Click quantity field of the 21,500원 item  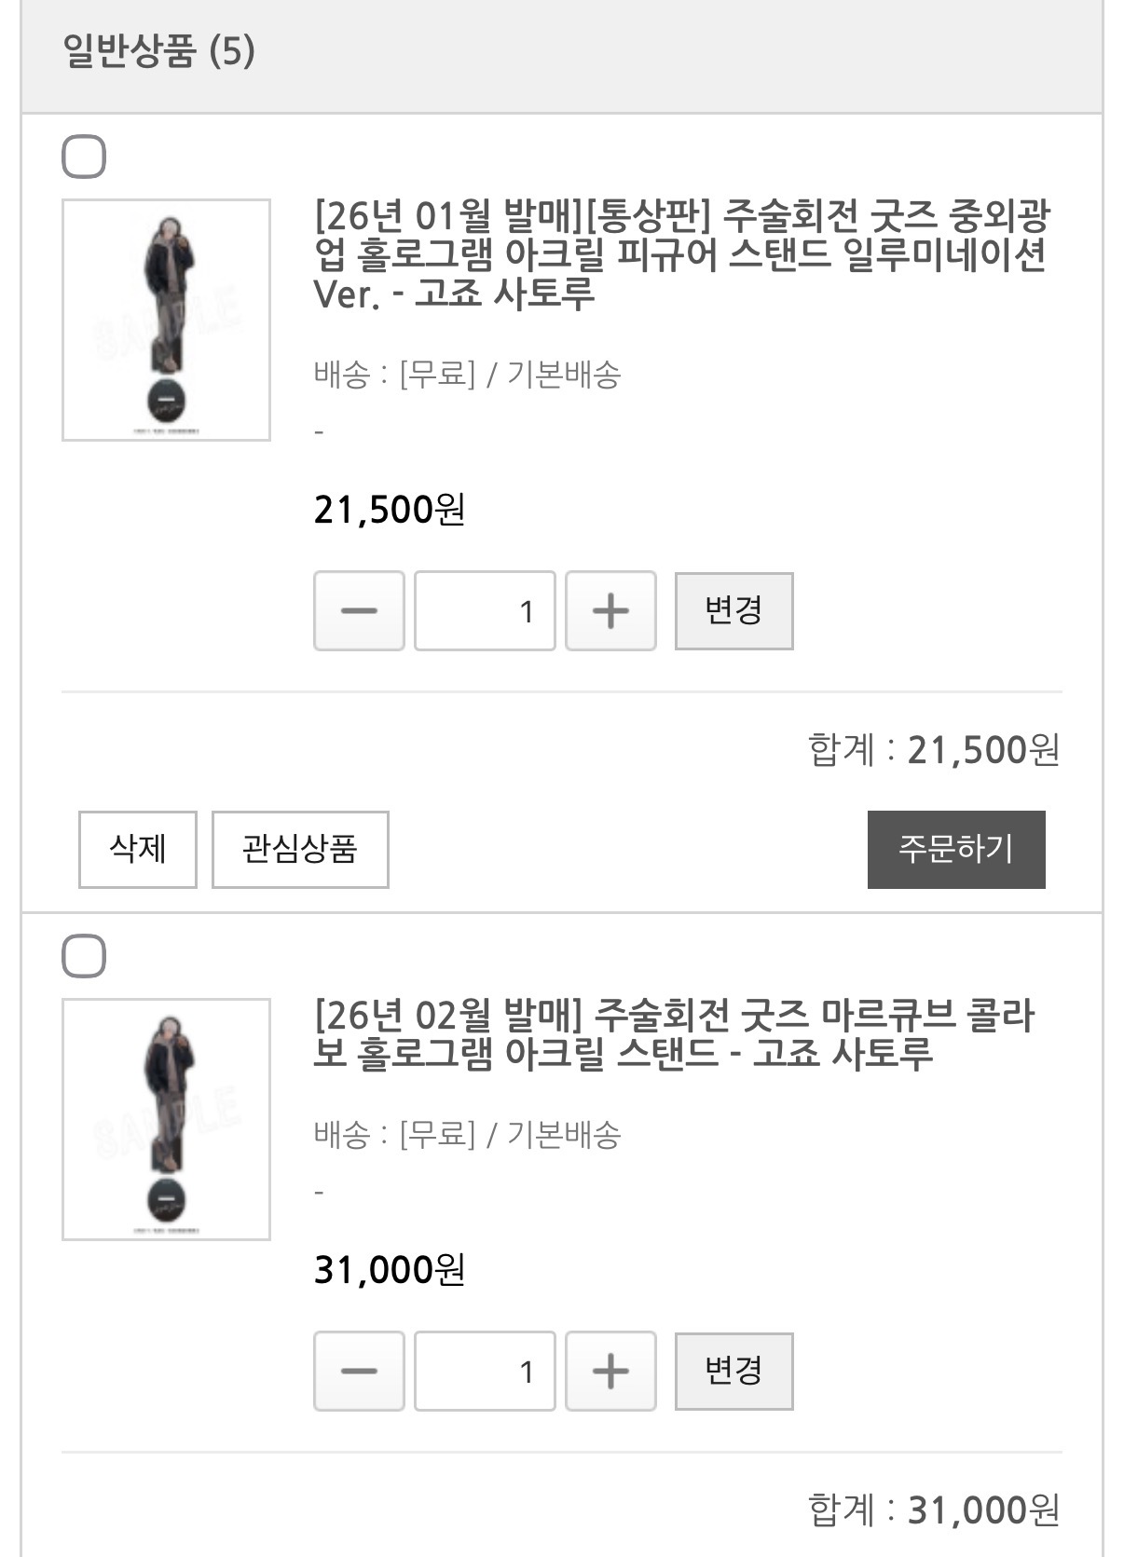click(x=485, y=611)
